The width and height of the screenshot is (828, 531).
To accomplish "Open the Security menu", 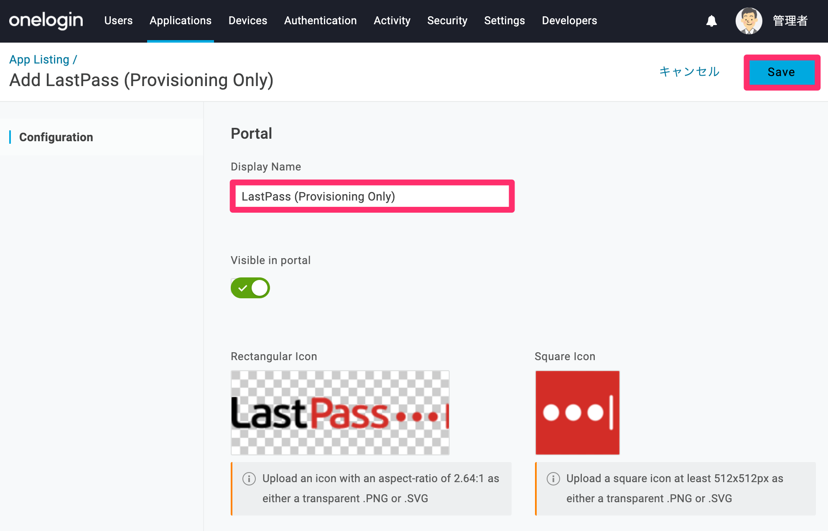I will coord(447,20).
